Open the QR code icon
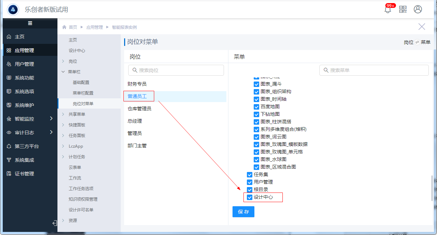The image size is (437, 235). (403, 9)
